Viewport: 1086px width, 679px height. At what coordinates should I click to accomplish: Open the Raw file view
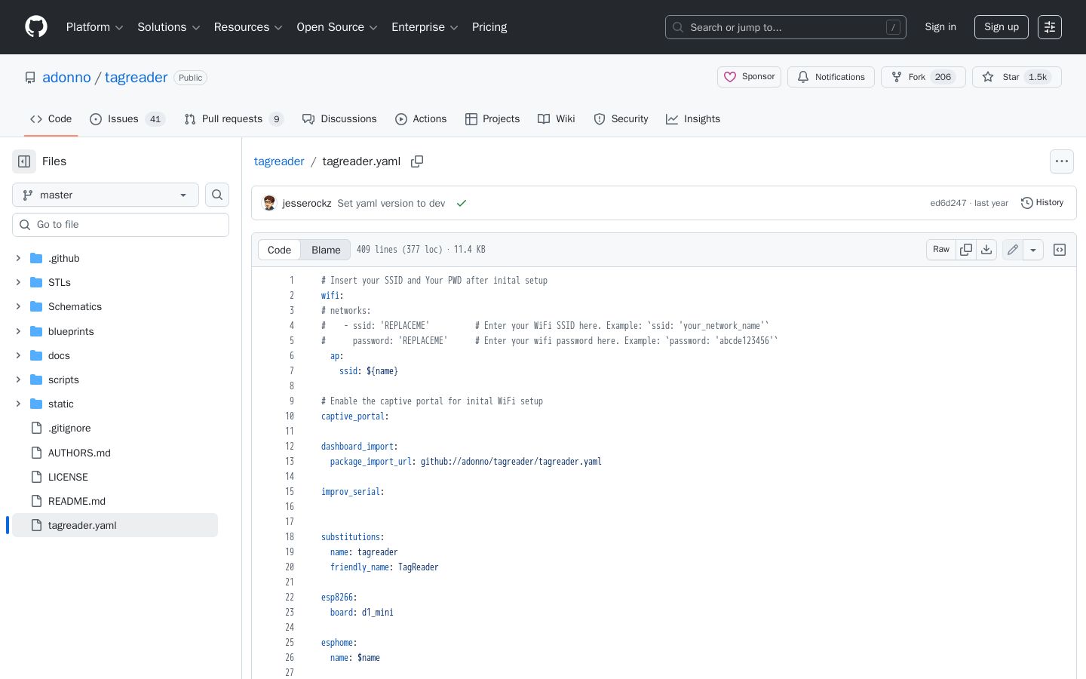click(941, 250)
